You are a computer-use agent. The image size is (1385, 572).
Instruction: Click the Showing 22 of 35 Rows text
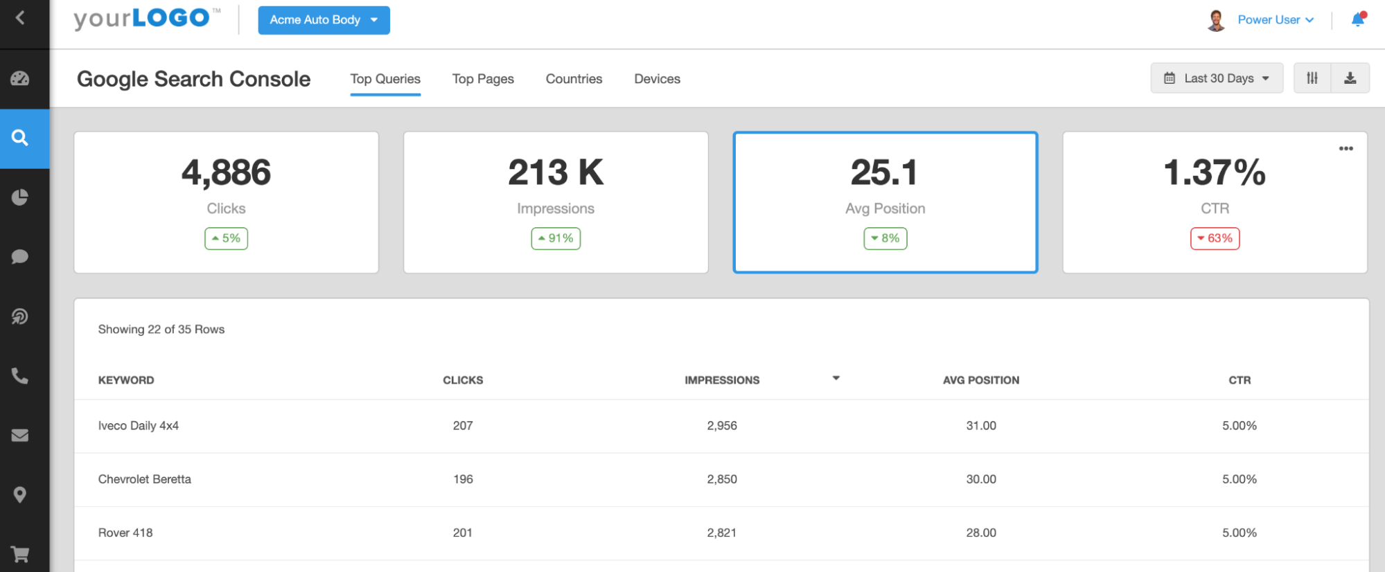[x=161, y=330]
